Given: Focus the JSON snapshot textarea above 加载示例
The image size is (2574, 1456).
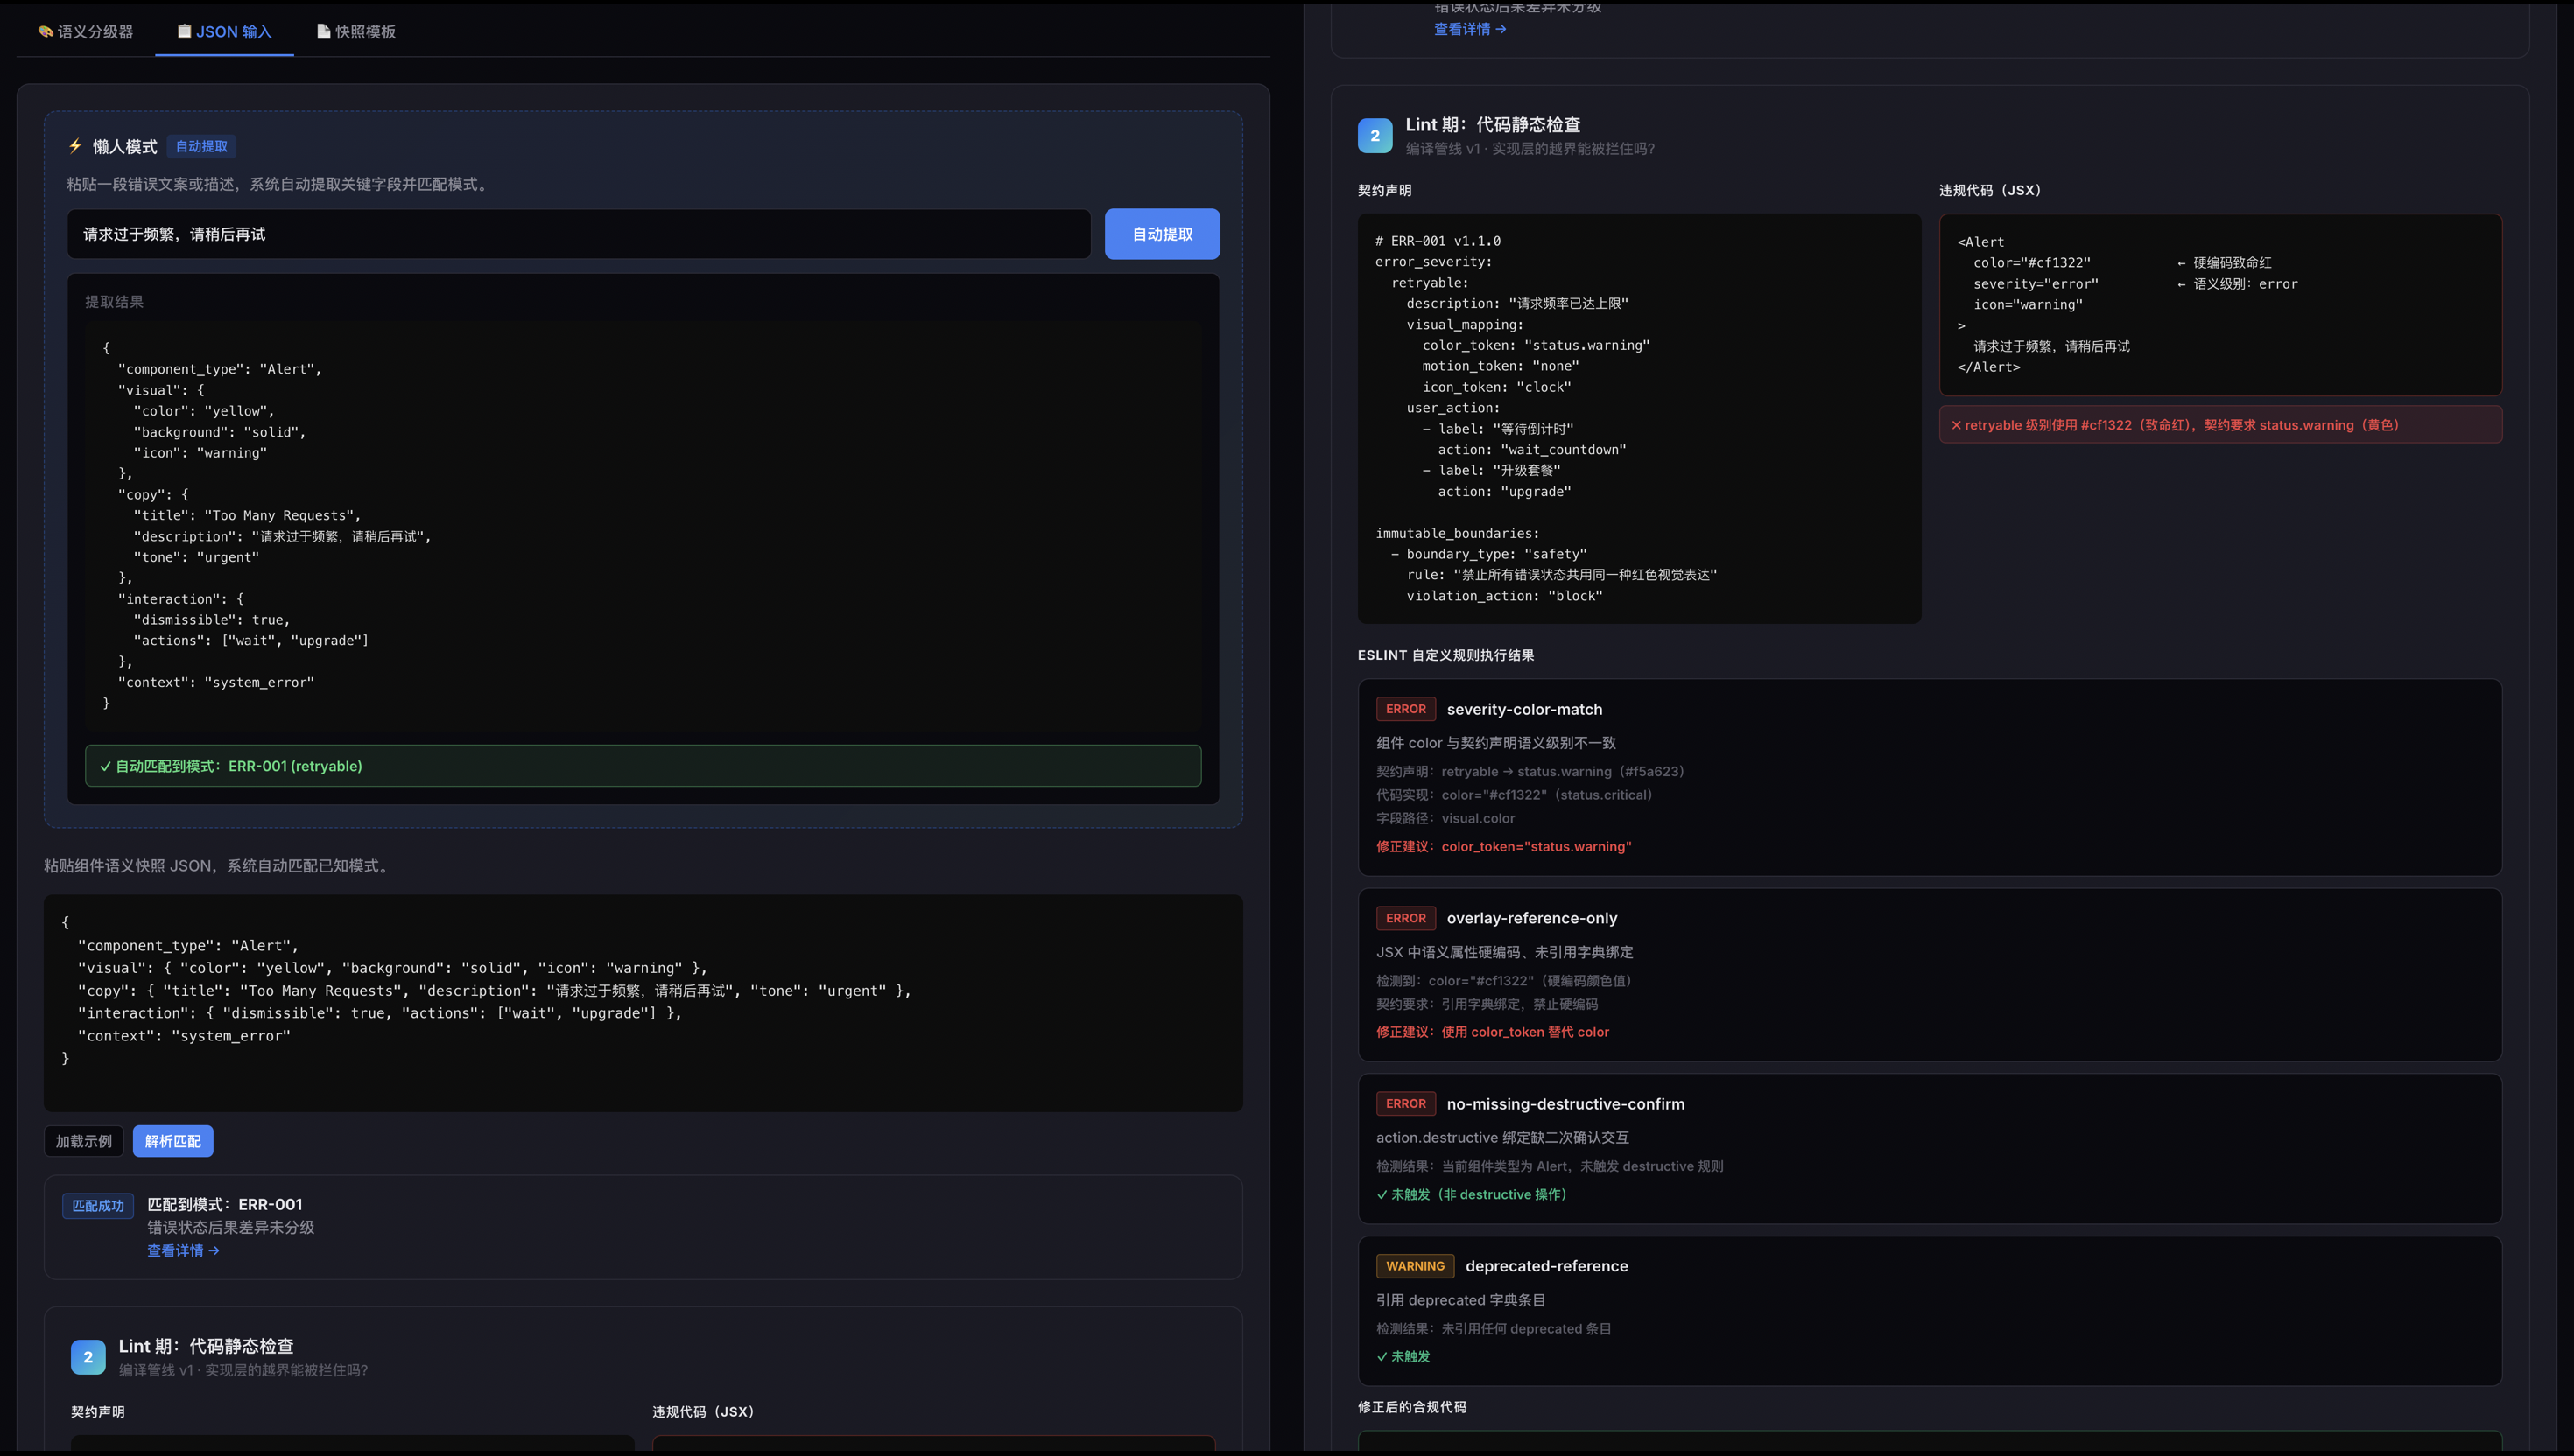Looking at the screenshot, I should [643, 1002].
